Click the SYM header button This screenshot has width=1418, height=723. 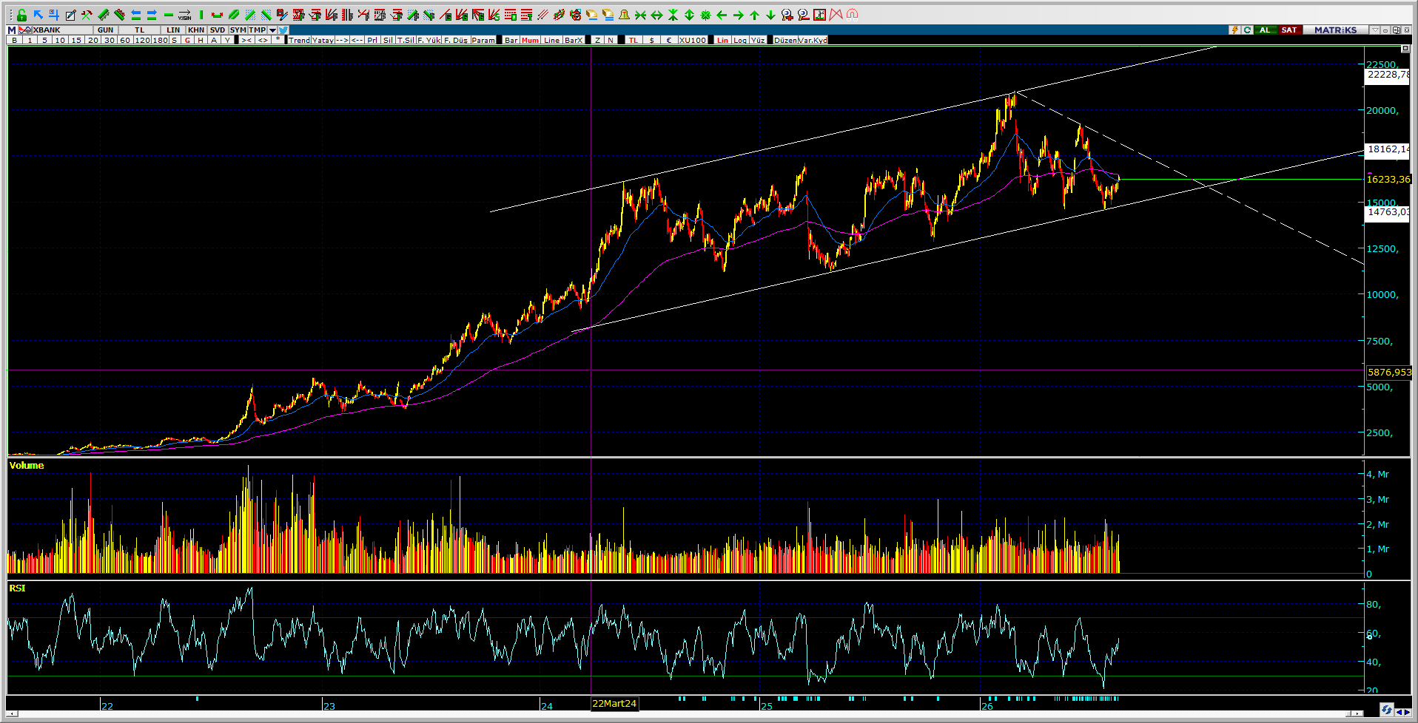coord(238,30)
